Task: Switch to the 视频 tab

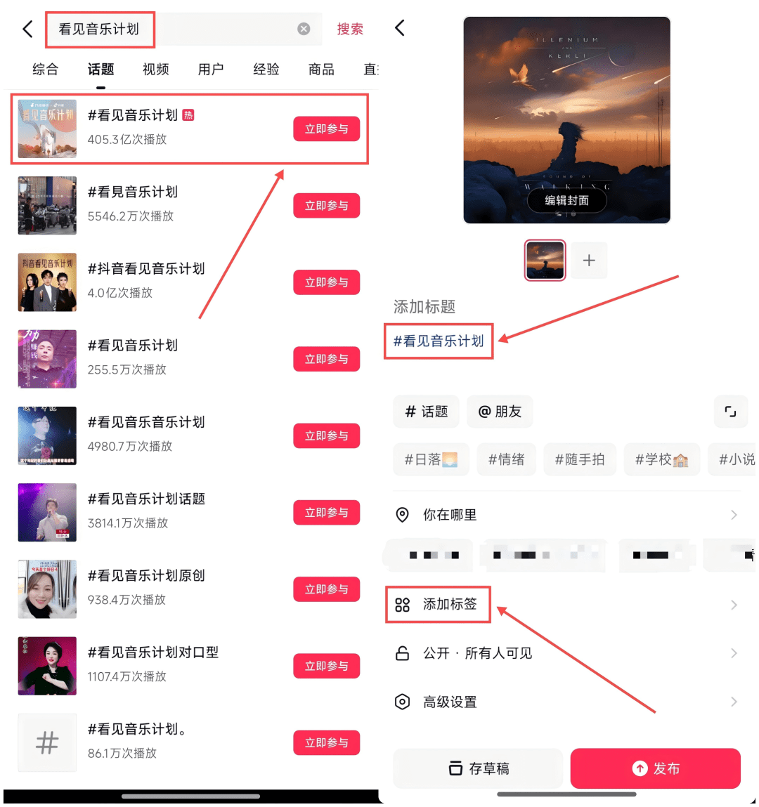Action: coord(155,70)
